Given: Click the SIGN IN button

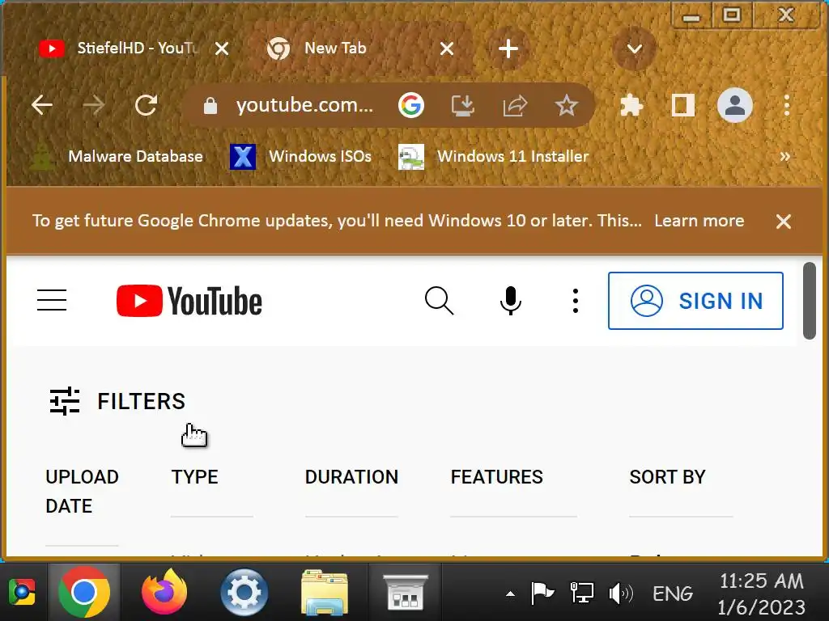Looking at the screenshot, I should pyautogui.click(x=695, y=301).
